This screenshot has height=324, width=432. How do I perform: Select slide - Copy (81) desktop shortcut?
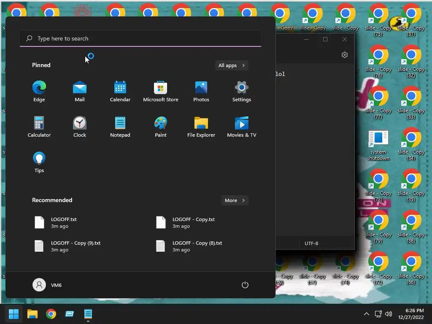coord(411,21)
